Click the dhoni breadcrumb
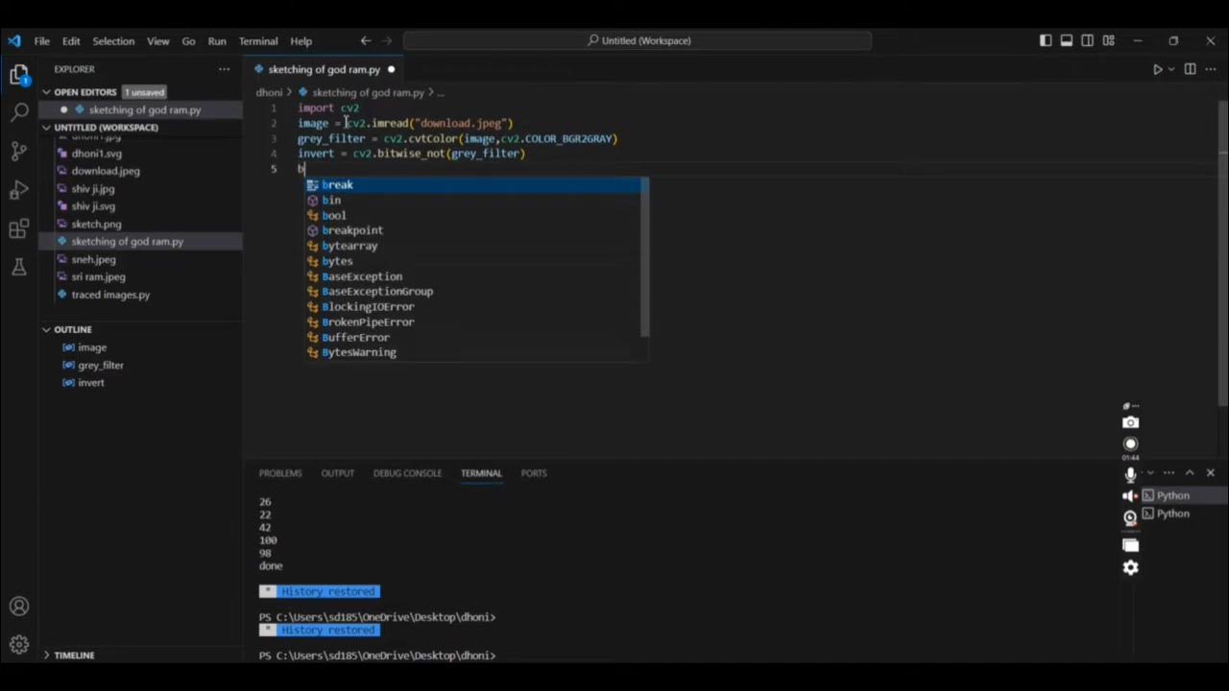1229x691 pixels. [269, 92]
